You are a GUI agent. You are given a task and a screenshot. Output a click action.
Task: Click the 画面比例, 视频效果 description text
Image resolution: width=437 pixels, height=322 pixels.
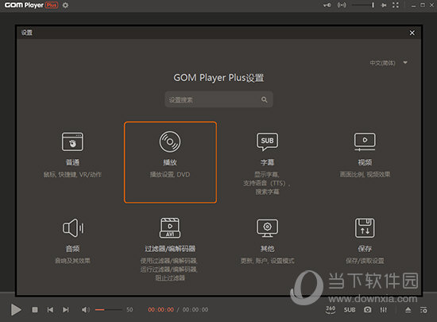[365, 175]
